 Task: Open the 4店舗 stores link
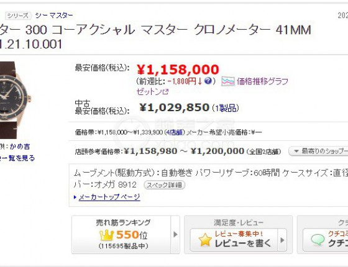tap(174, 132)
